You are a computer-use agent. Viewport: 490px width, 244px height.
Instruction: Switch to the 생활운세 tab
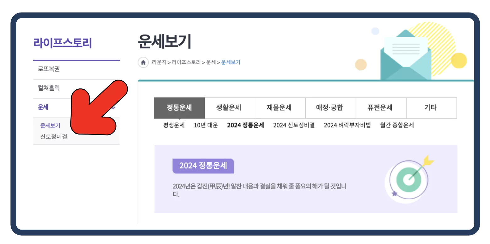(230, 108)
